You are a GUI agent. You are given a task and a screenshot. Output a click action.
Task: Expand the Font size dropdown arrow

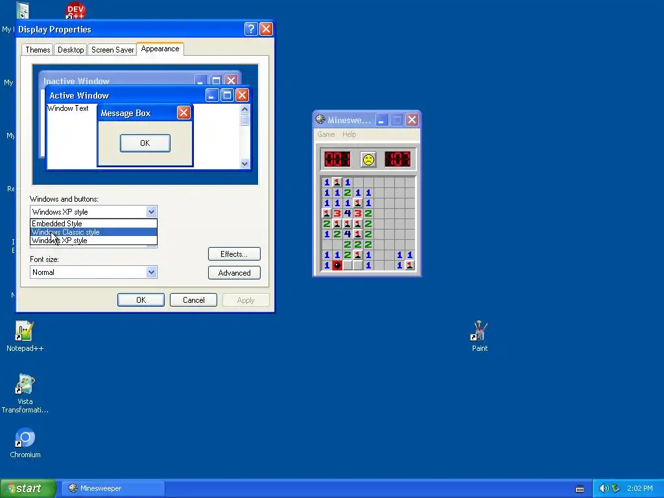(151, 272)
